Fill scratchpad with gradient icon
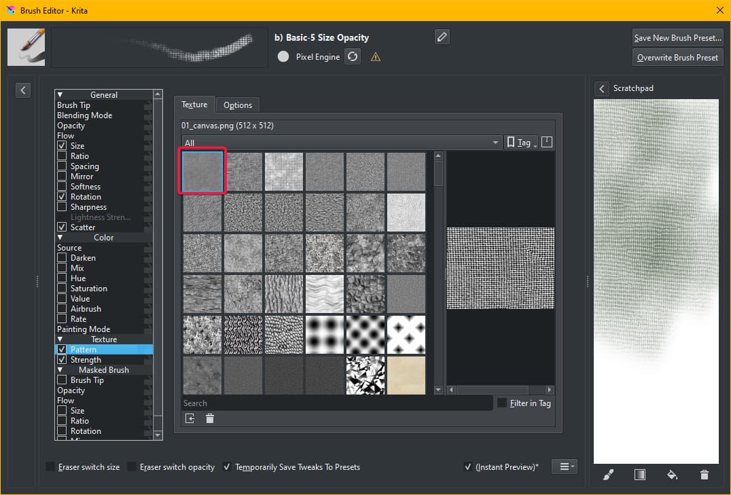The height and width of the screenshot is (495, 731). (640, 475)
